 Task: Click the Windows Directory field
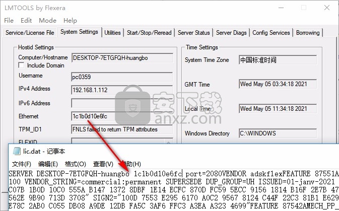pyautogui.click(x=278, y=133)
